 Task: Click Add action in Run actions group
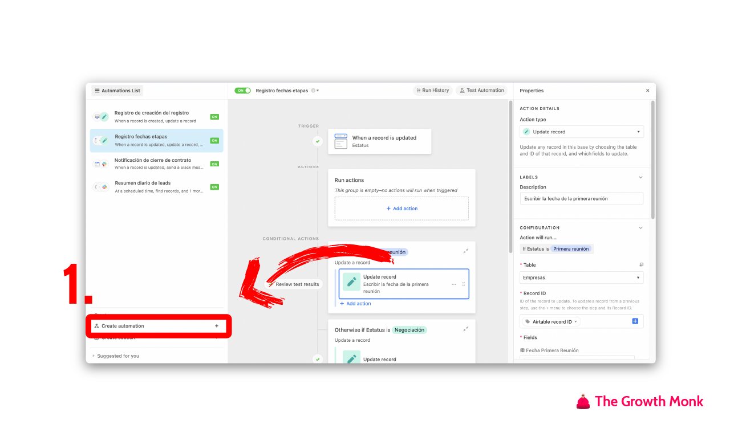(402, 209)
